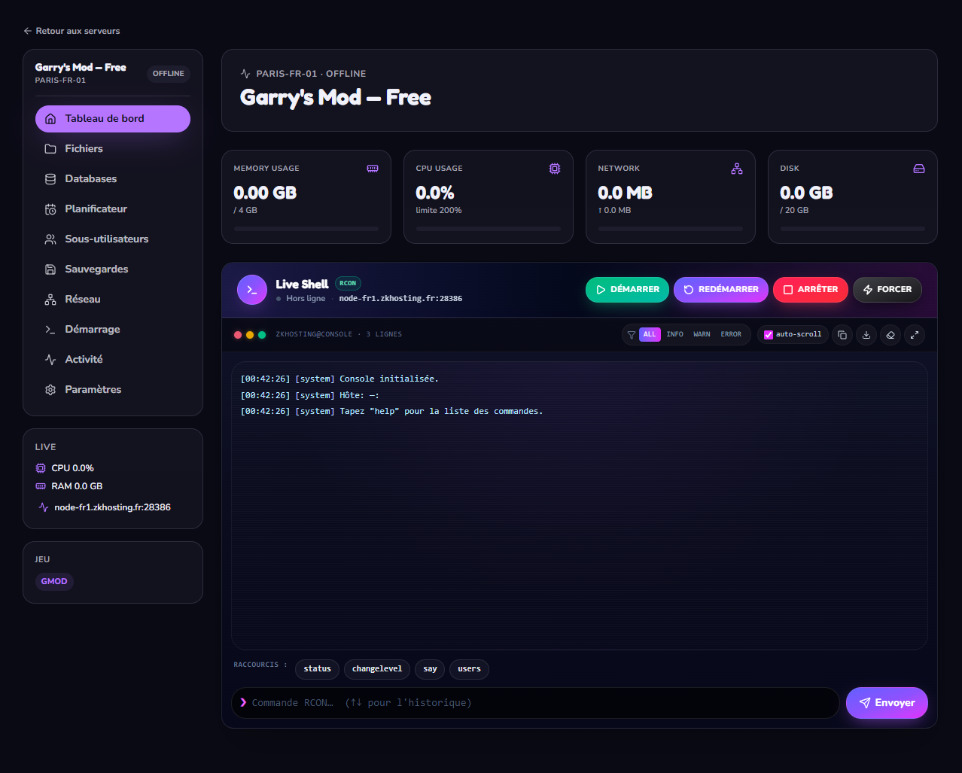Expand console to fullscreen icon
The image size is (962, 773).
915,335
